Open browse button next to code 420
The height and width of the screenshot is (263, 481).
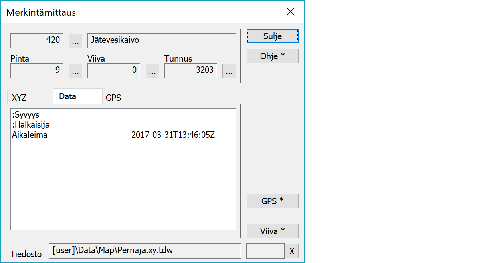click(75, 40)
